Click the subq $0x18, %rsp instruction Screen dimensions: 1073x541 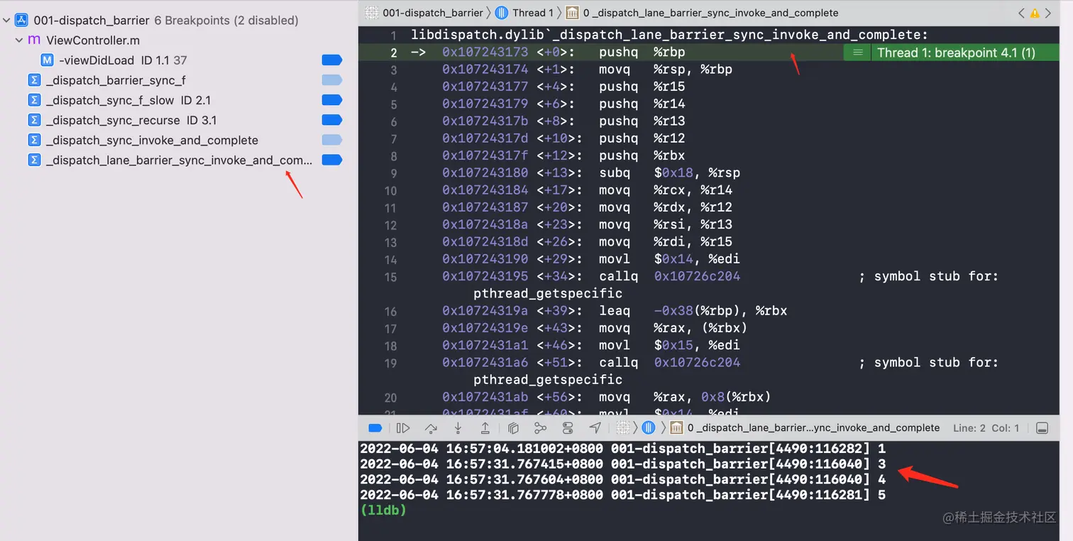669,173
